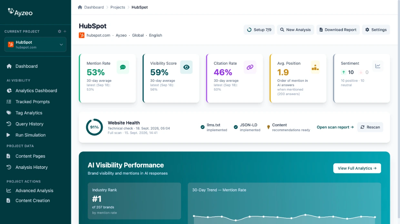400x224 pixels.
Task: Click AI Visibility Performance heading
Action: tap(126, 165)
